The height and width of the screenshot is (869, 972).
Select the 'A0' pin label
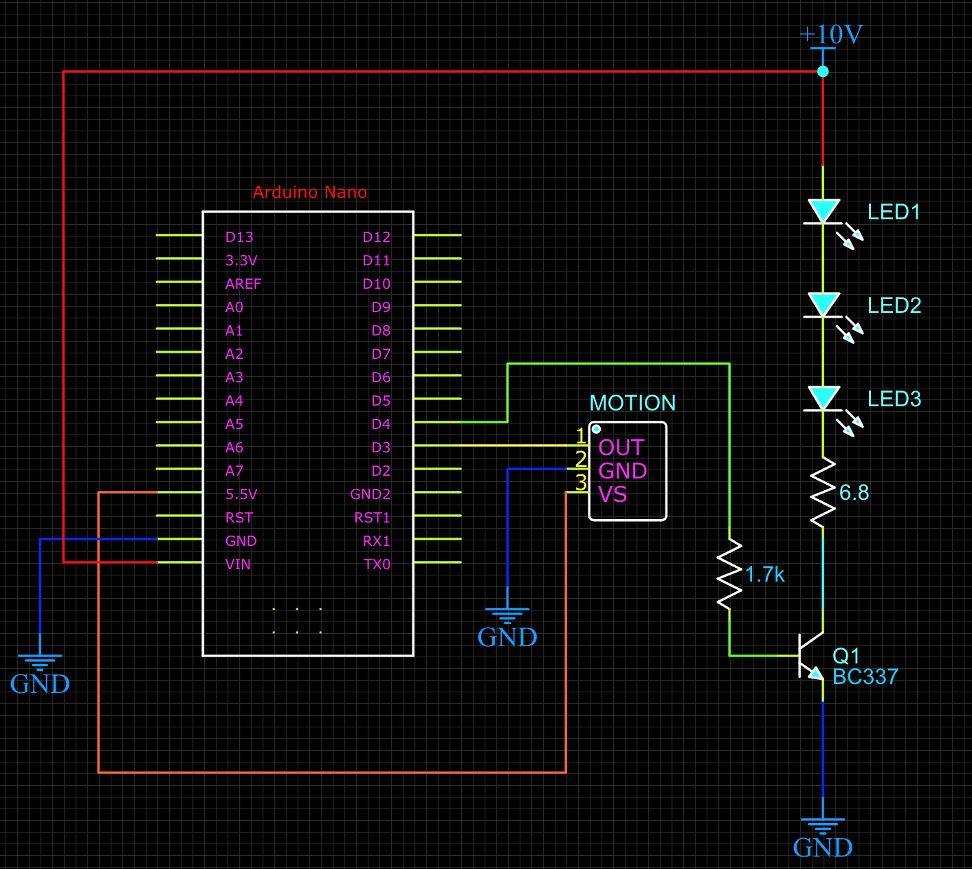(234, 307)
